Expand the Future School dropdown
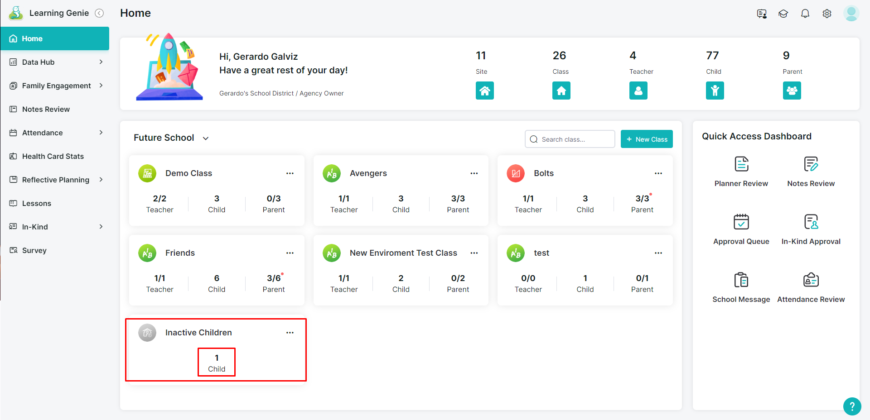The width and height of the screenshot is (870, 420). pos(205,138)
